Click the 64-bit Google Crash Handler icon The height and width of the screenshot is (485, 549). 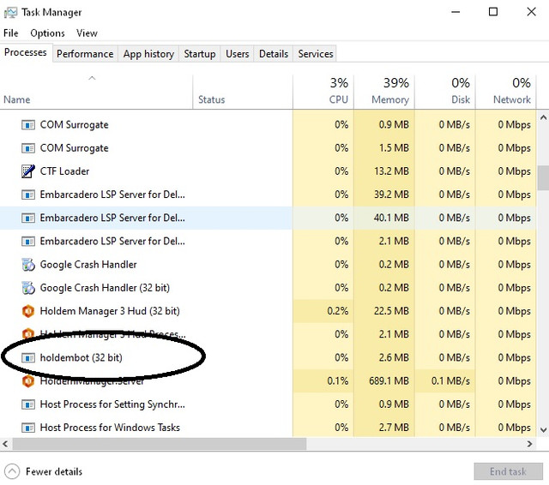[28, 265]
